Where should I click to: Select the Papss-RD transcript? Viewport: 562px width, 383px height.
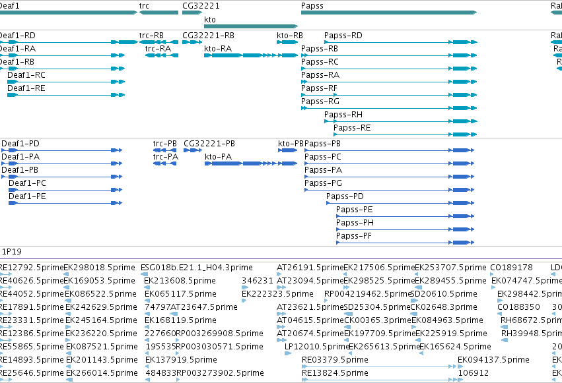click(x=401, y=42)
